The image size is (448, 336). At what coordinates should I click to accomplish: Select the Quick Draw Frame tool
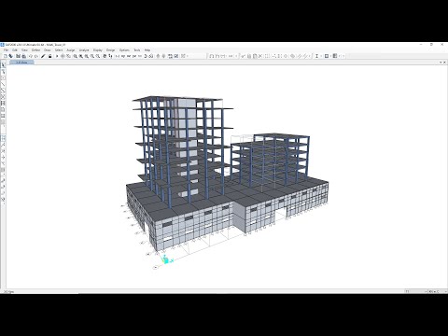coord(3,91)
